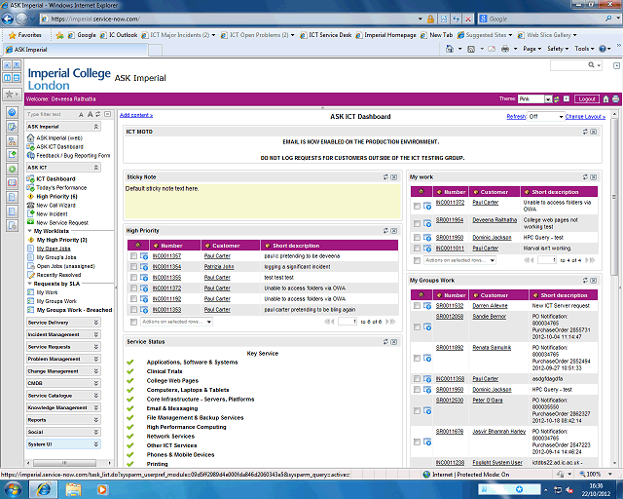Tick the checkbox for INC0011357 row
The height and width of the screenshot is (499, 623).
coord(134,256)
